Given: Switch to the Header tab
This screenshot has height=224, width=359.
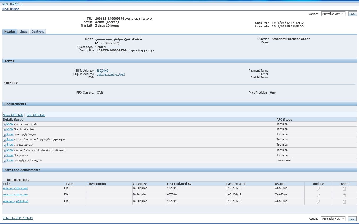Looking at the screenshot, I should pos(10,32).
